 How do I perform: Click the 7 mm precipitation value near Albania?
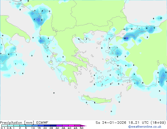point(34,20)
